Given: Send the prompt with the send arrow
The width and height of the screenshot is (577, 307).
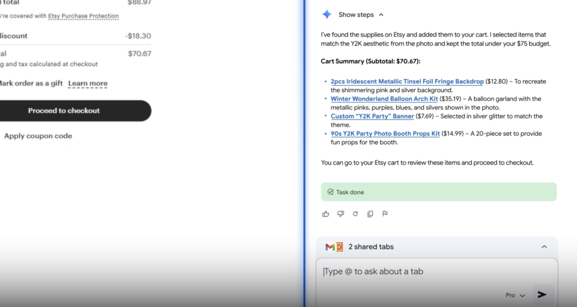Looking at the screenshot, I should [542, 294].
